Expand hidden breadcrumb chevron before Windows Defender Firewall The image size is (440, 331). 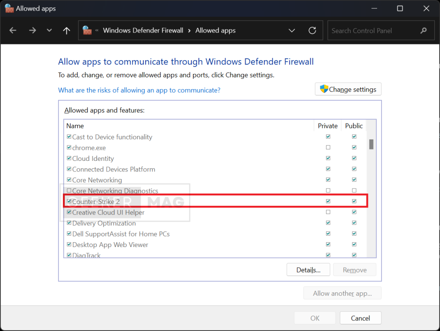[97, 30]
